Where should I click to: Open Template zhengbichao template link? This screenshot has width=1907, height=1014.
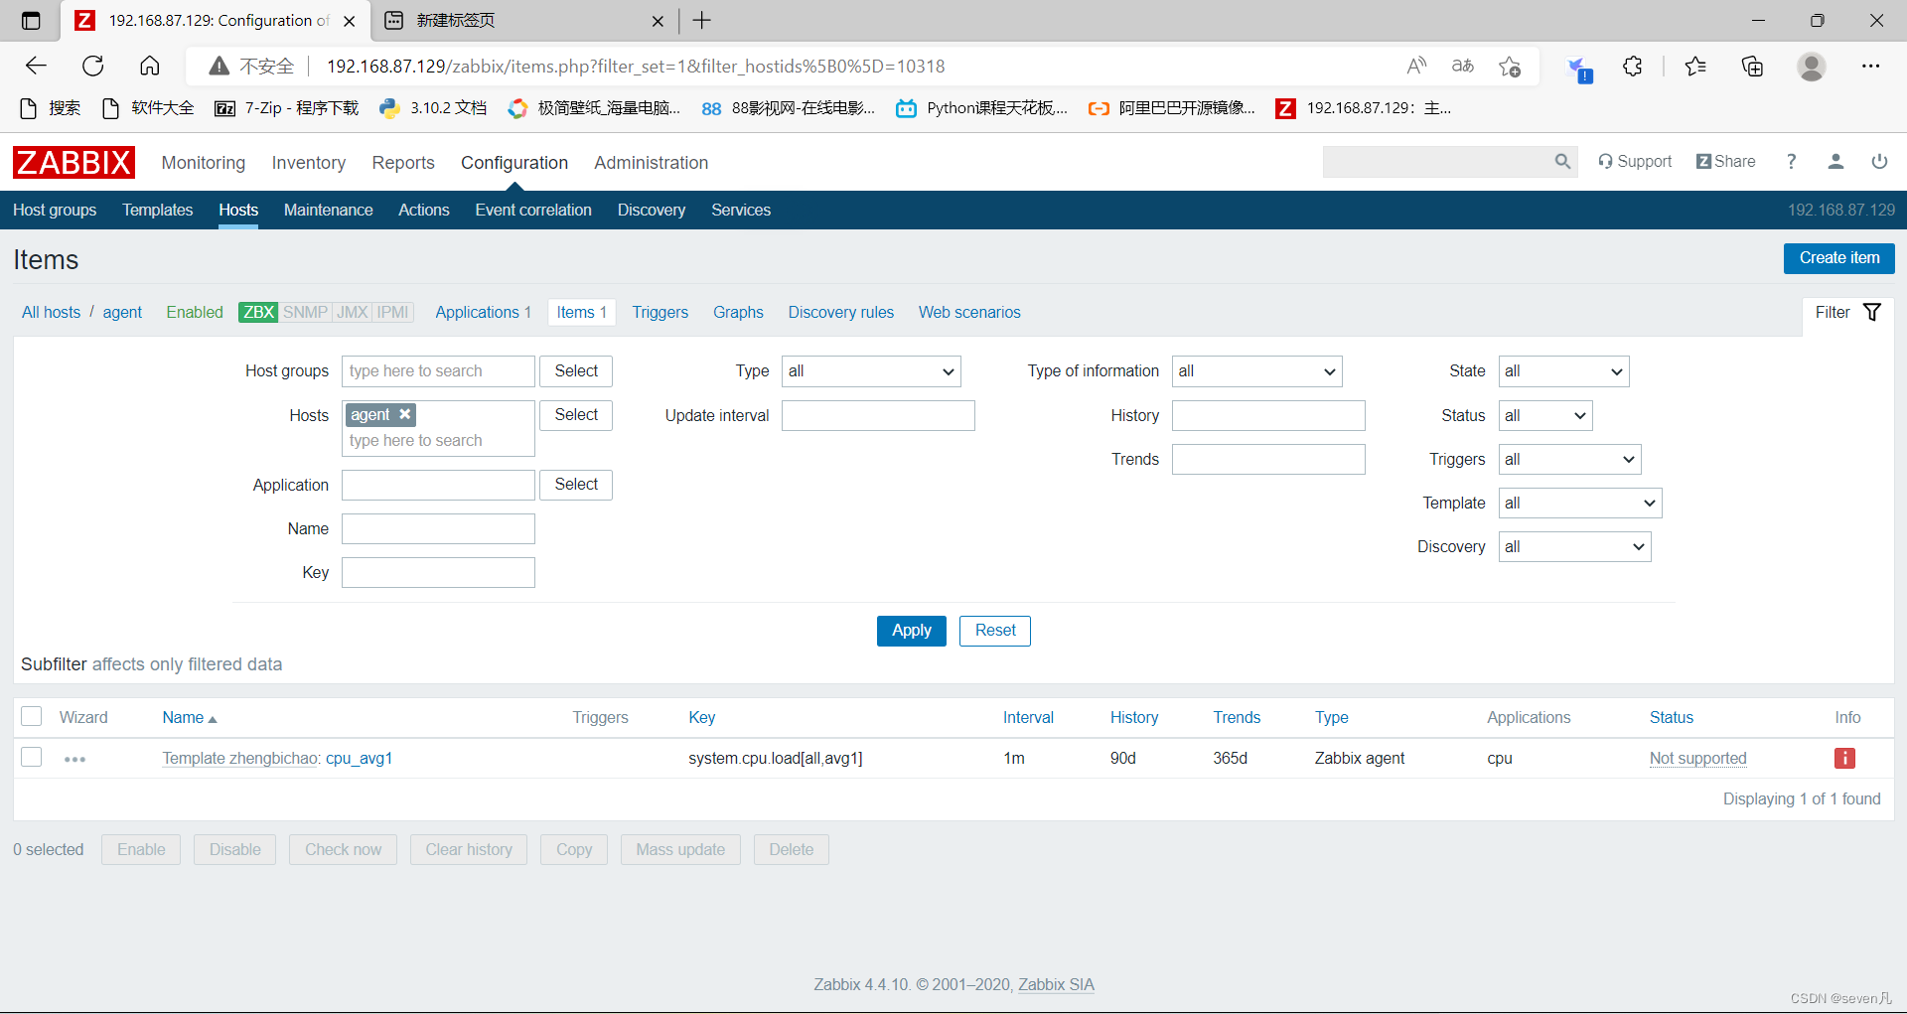[x=240, y=759]
